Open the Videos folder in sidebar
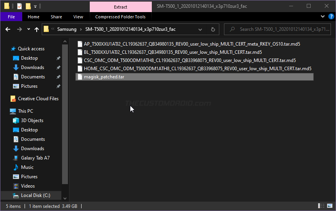 pyautogui.click(x=28, y=186)
